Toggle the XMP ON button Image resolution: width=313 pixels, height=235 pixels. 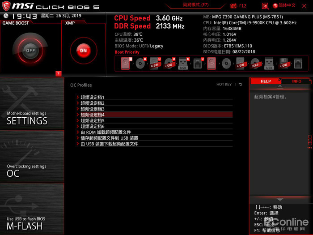83,51
